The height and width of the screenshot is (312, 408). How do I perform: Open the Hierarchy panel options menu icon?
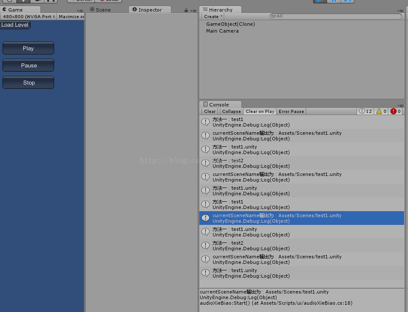point(400,11)
